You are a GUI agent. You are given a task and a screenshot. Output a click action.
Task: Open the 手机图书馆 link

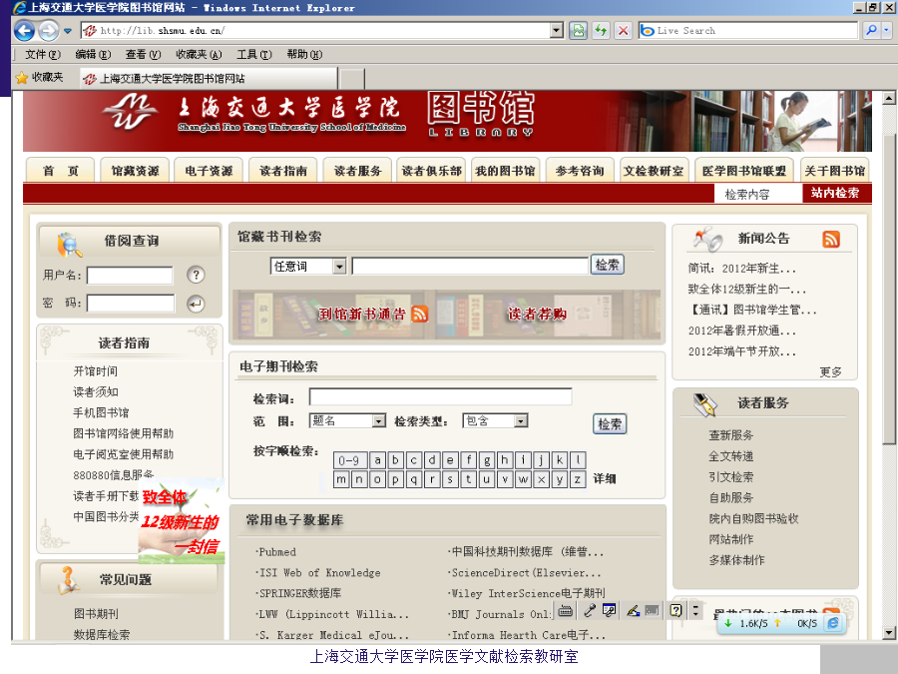point(101,412)
